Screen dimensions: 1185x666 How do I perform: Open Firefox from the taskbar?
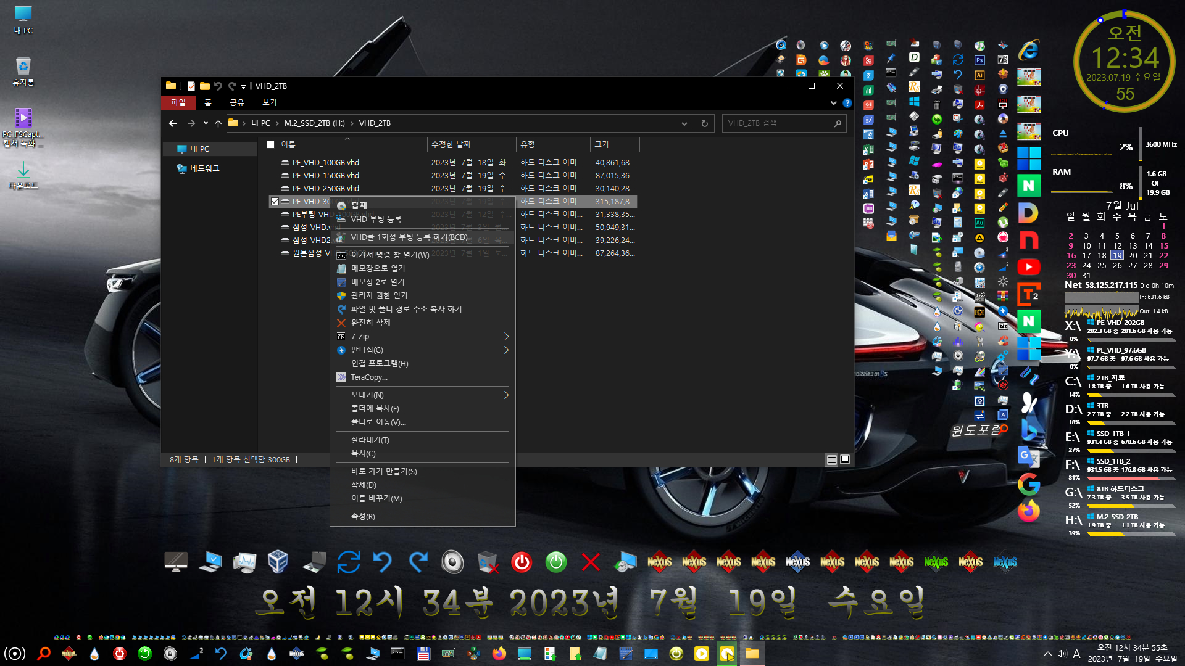[x=499, y=654]
